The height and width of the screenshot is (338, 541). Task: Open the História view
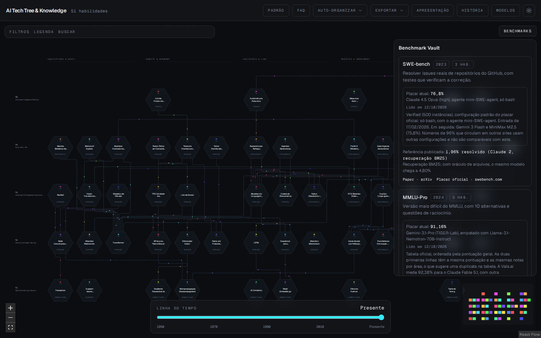[x=472, y=11]
